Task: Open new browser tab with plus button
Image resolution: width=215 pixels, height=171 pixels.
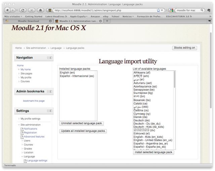Action: (x=107, y=21)
